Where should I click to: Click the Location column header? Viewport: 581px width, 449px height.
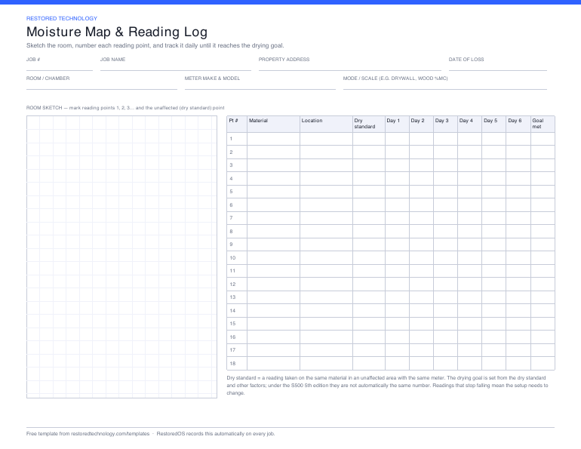point(326,124)
